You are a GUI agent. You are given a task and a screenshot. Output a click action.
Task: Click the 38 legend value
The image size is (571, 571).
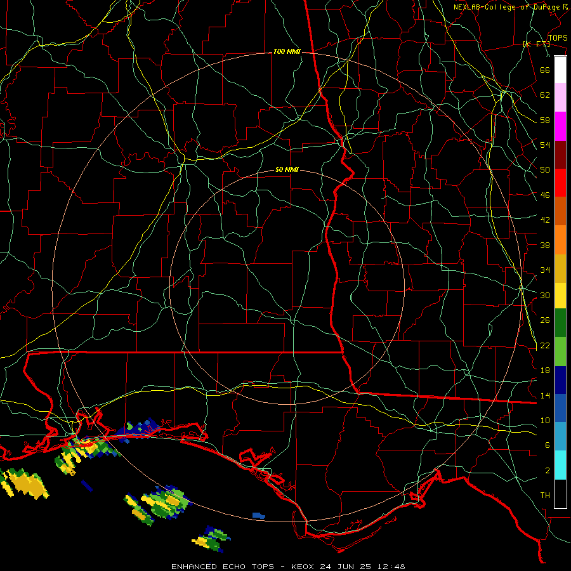tap(545, 245)
